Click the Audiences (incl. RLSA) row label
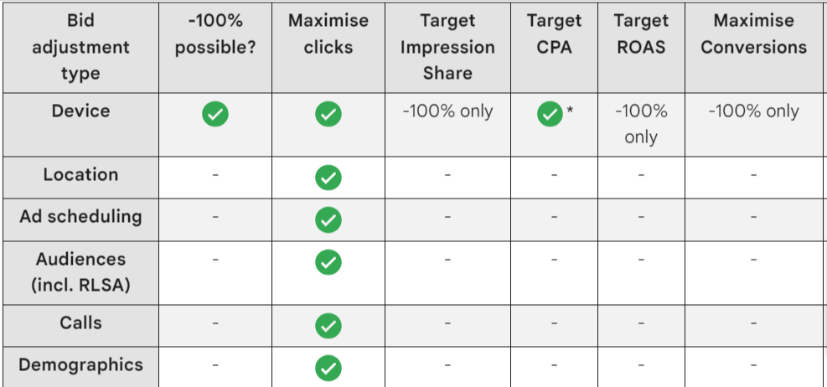Viewport: 827px width, 387px height. point(80,272)
